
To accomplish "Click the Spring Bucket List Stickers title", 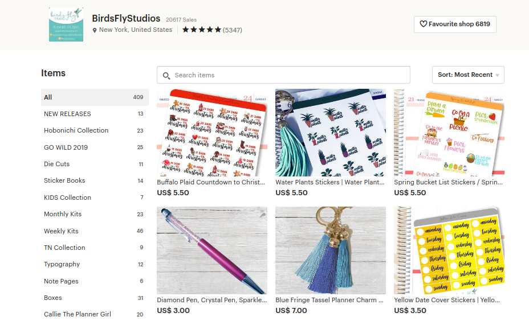I will pos(449,182).
